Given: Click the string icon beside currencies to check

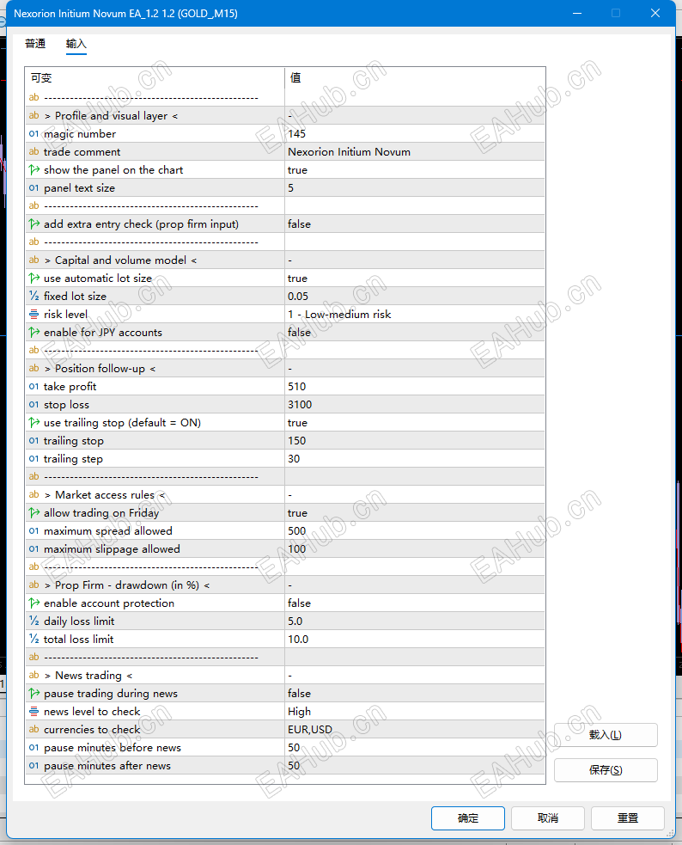Looking at the screenshot, I should (x=33, y=730).
